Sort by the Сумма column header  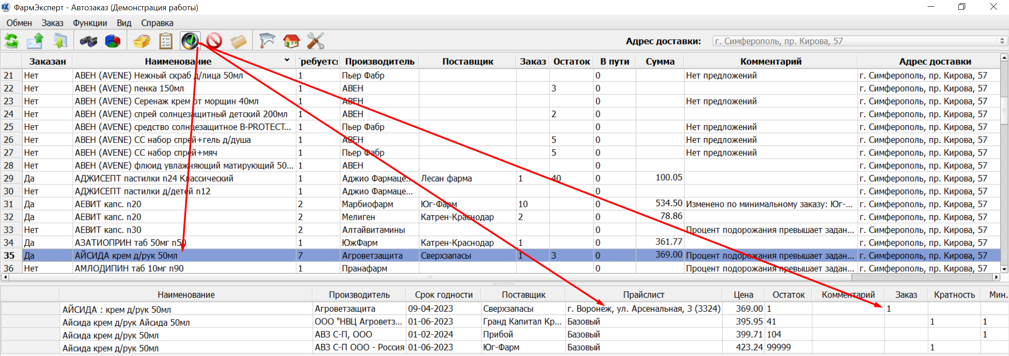click(x=660, y=62)
